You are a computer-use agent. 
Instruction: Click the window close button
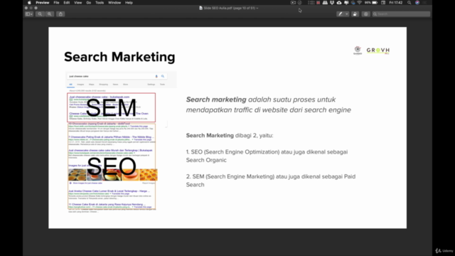pos(26,8)
